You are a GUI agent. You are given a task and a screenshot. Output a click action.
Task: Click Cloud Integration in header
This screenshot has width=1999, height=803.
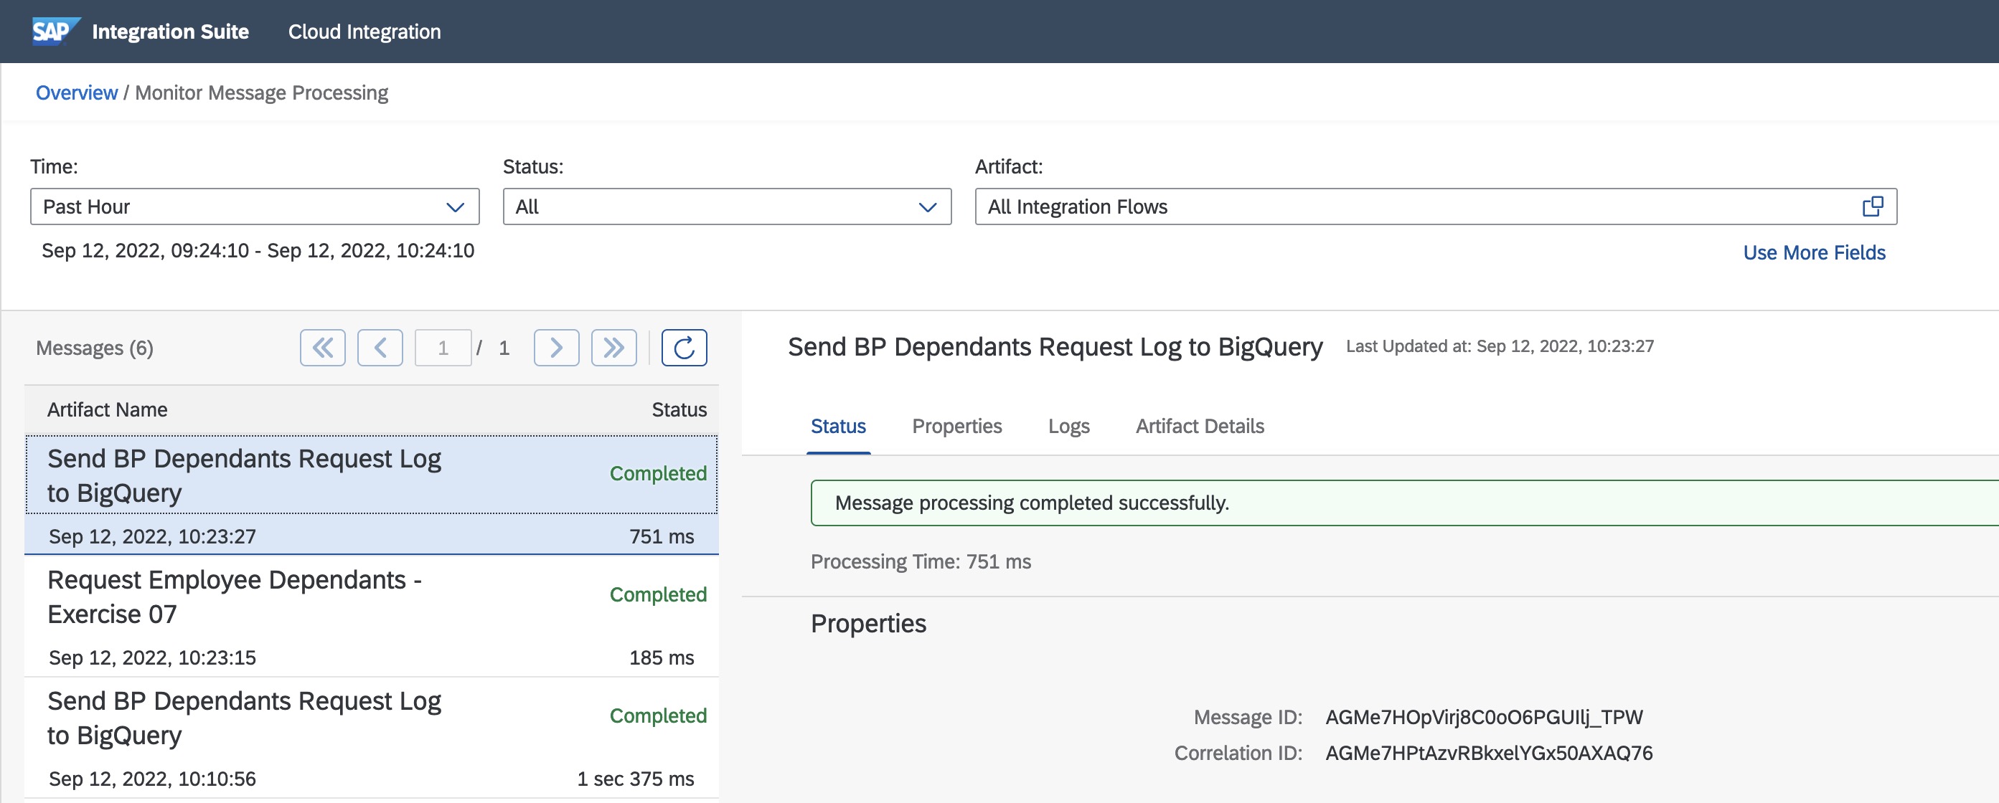[364, 32]
